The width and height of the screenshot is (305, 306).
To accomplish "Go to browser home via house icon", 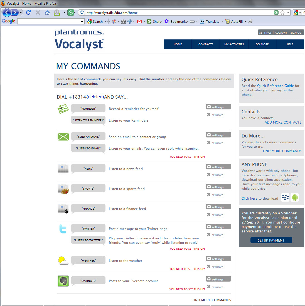I will click(47, 12).
